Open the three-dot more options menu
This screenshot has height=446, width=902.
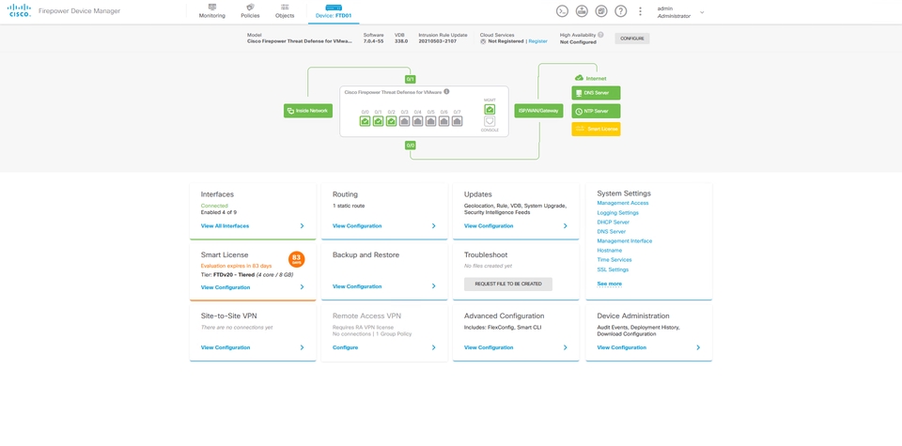[640, 11]
